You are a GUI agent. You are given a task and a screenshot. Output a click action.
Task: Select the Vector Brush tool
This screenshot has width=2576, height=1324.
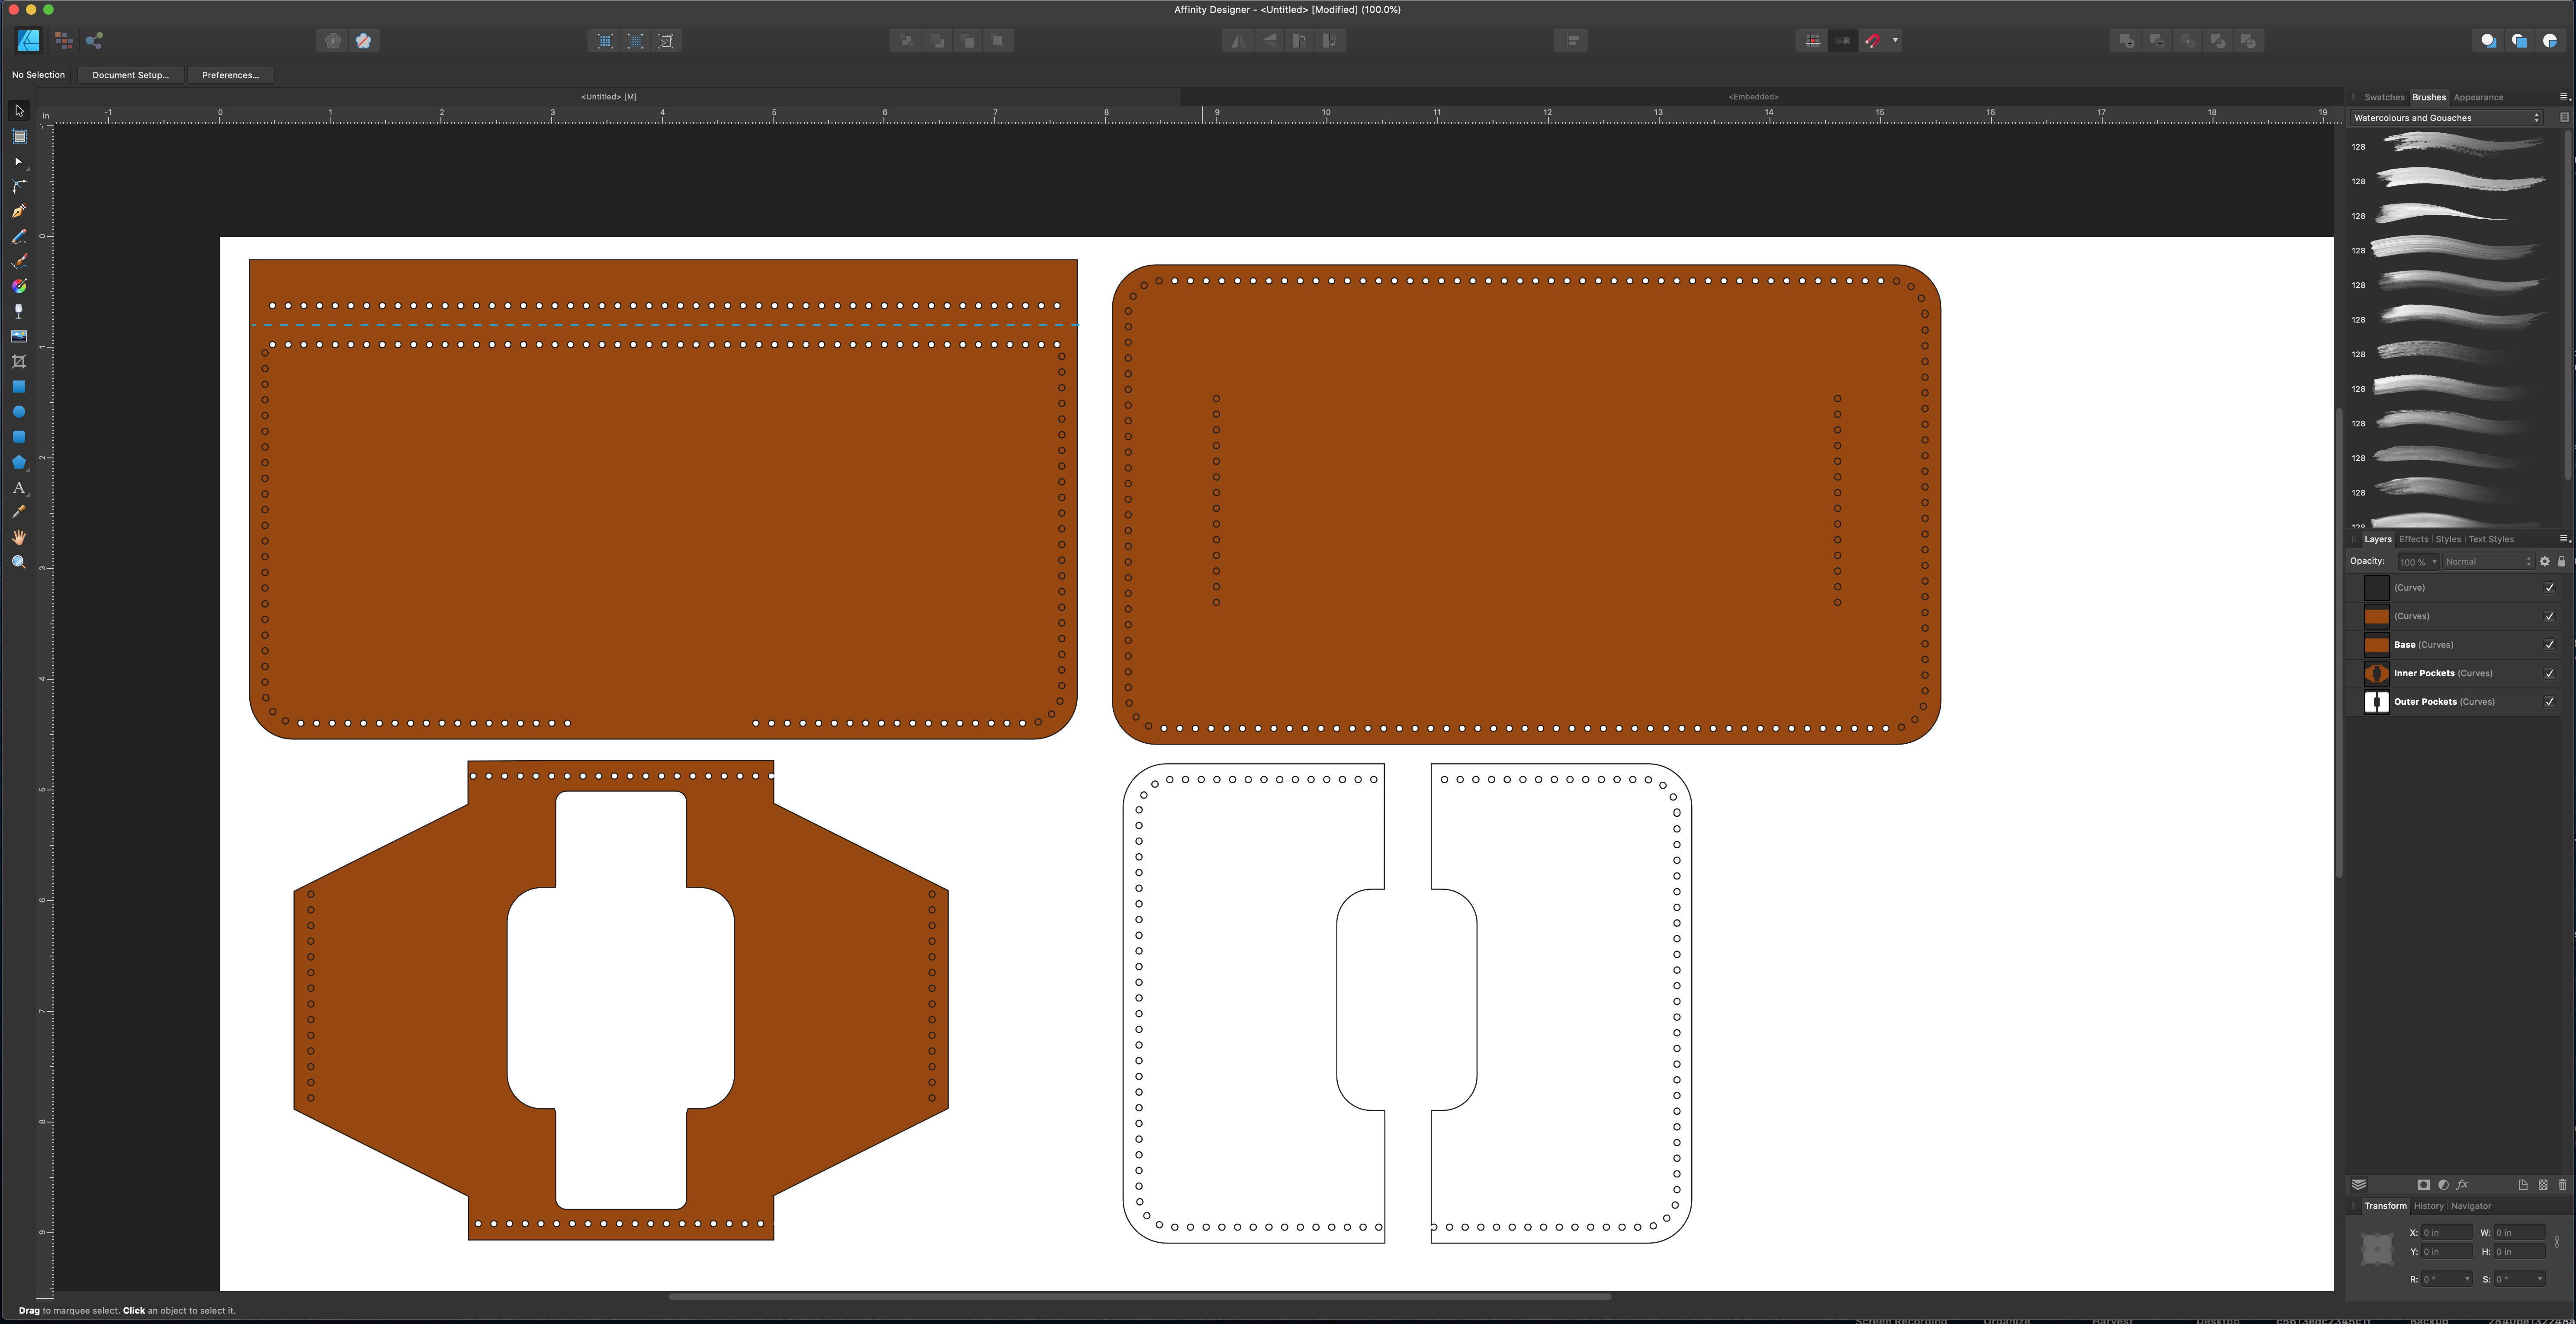[x=19, y=262]
